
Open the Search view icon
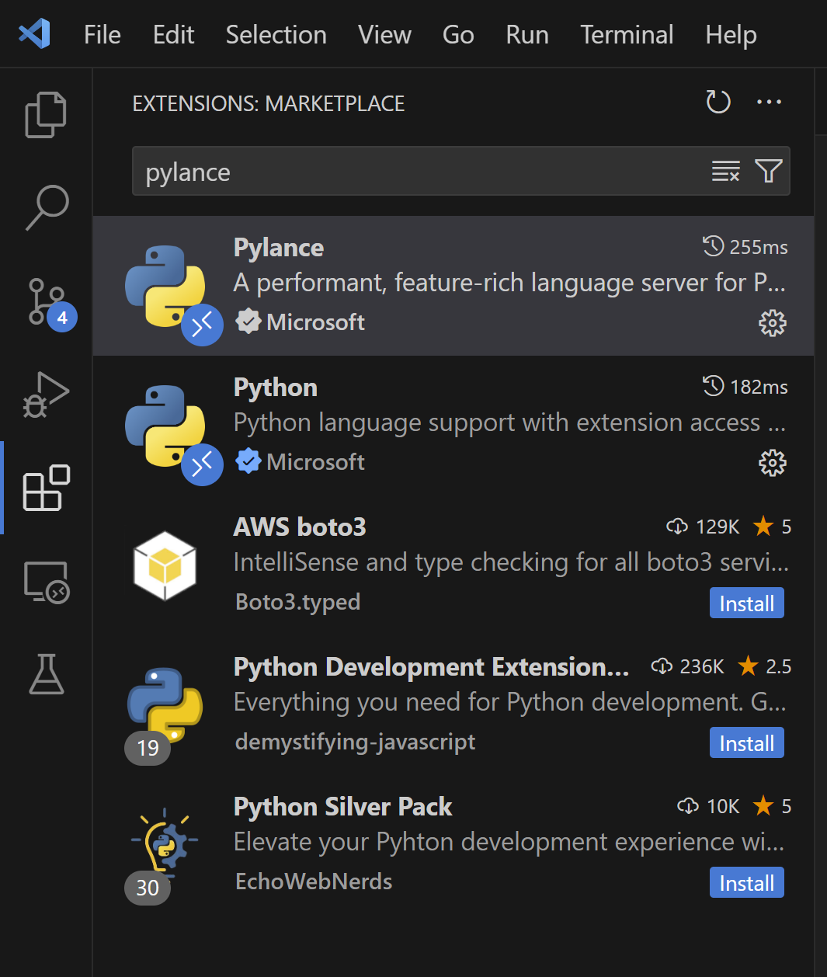[x=47, y=207]
